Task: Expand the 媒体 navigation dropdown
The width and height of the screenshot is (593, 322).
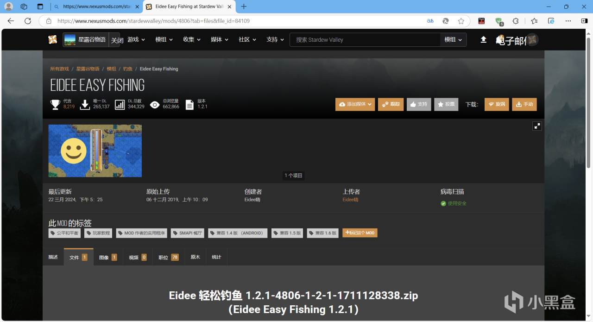Action: [x=220, y=39]
